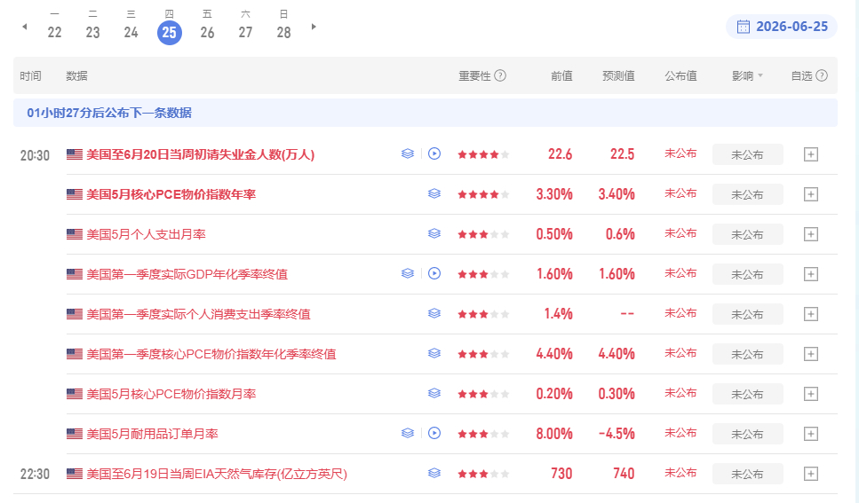Play video for 初请失业金人数 row

pyautogui.click(x=434, y=153)
